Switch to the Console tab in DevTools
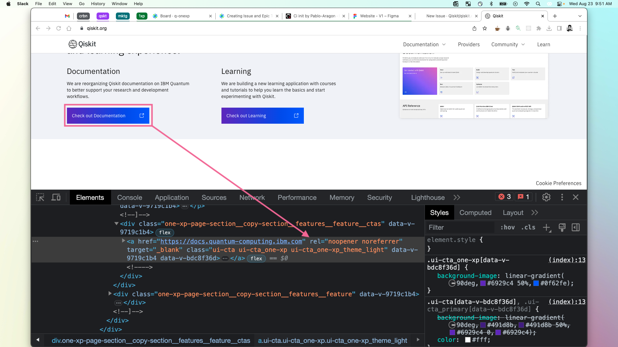618x347 pixels. (x=130, y=197)
